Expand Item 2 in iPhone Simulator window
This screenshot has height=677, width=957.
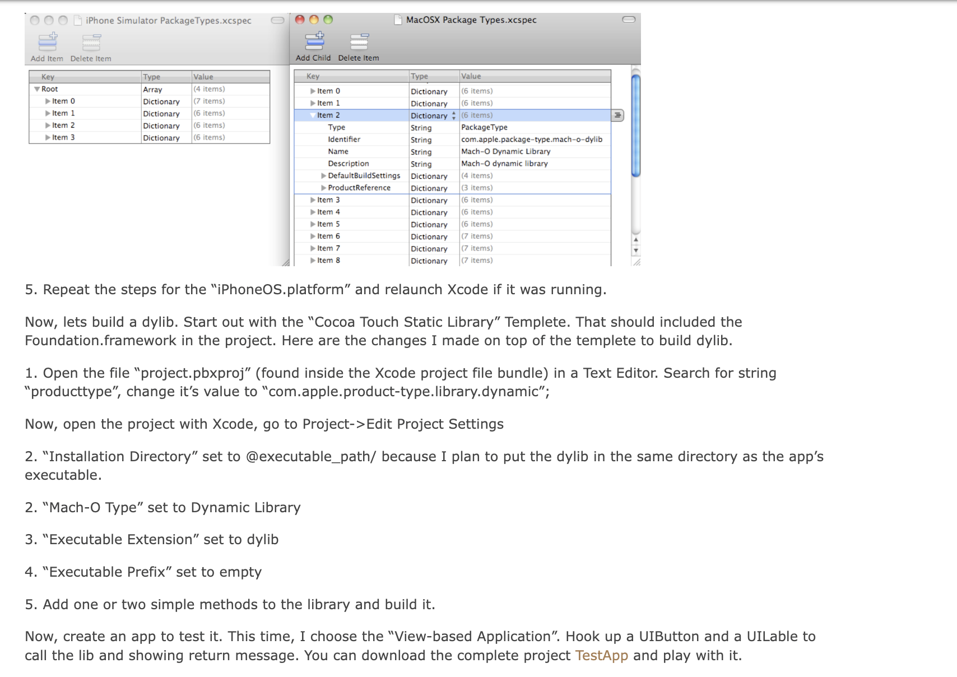point(48,126)
